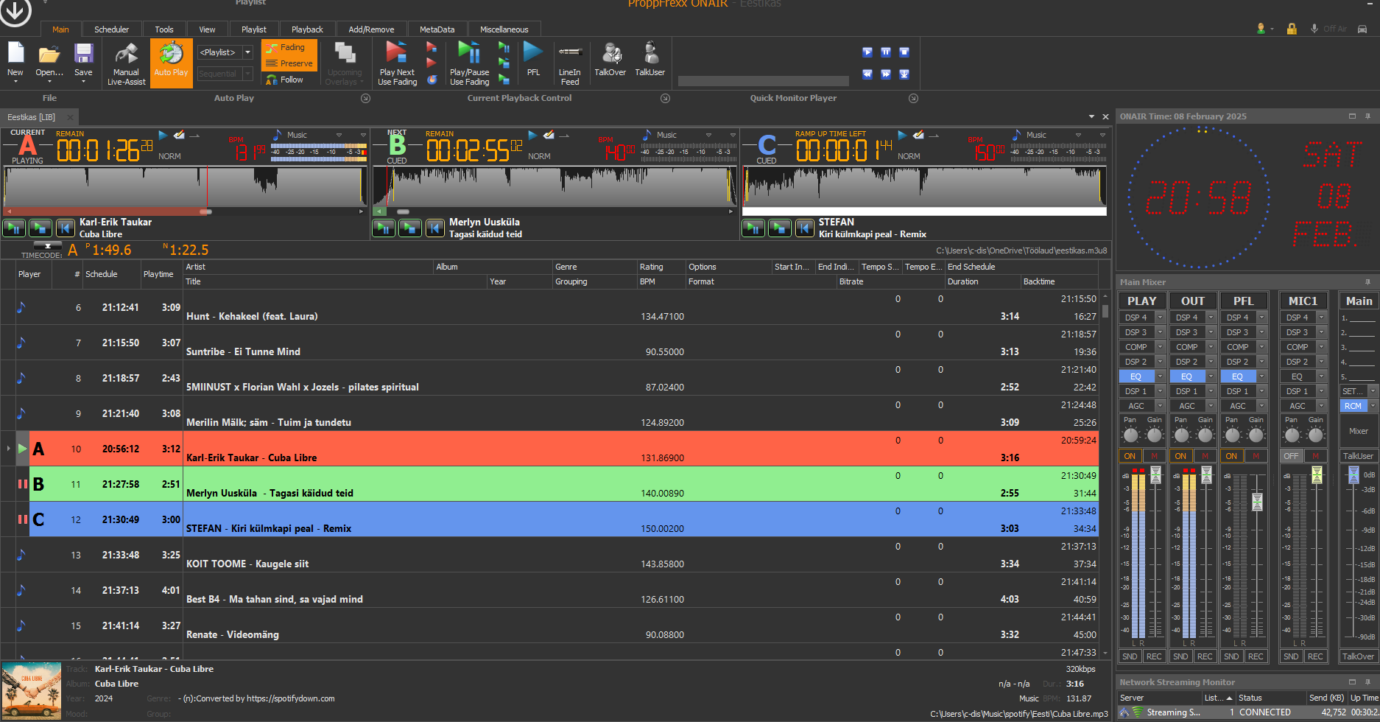The height and width of the screenshot is (722, 1380).
Task: Switch to the Scheduler ribbon tab
Action: pos(111,29)
